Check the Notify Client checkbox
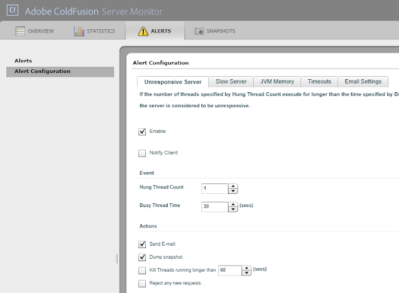Viewport: 399px width, 293px height. click(142, 153)
